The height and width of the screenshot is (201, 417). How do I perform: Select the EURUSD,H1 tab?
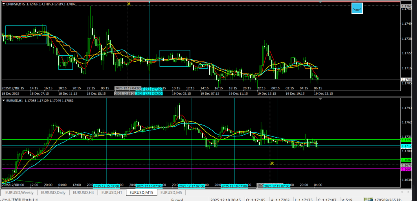112,192
